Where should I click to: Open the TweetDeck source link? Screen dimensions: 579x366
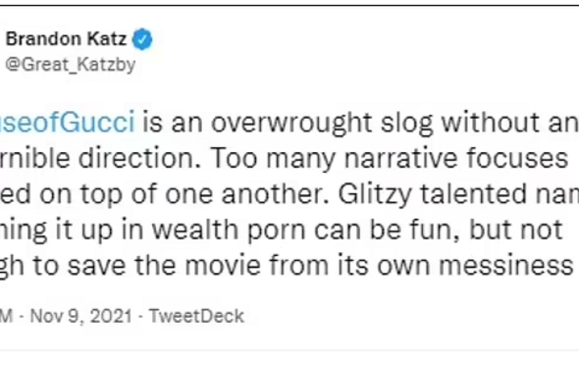[196, 316]
